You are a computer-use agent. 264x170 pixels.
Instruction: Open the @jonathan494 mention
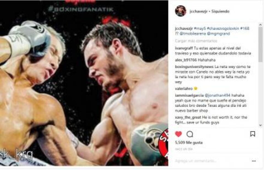(217, 95)
